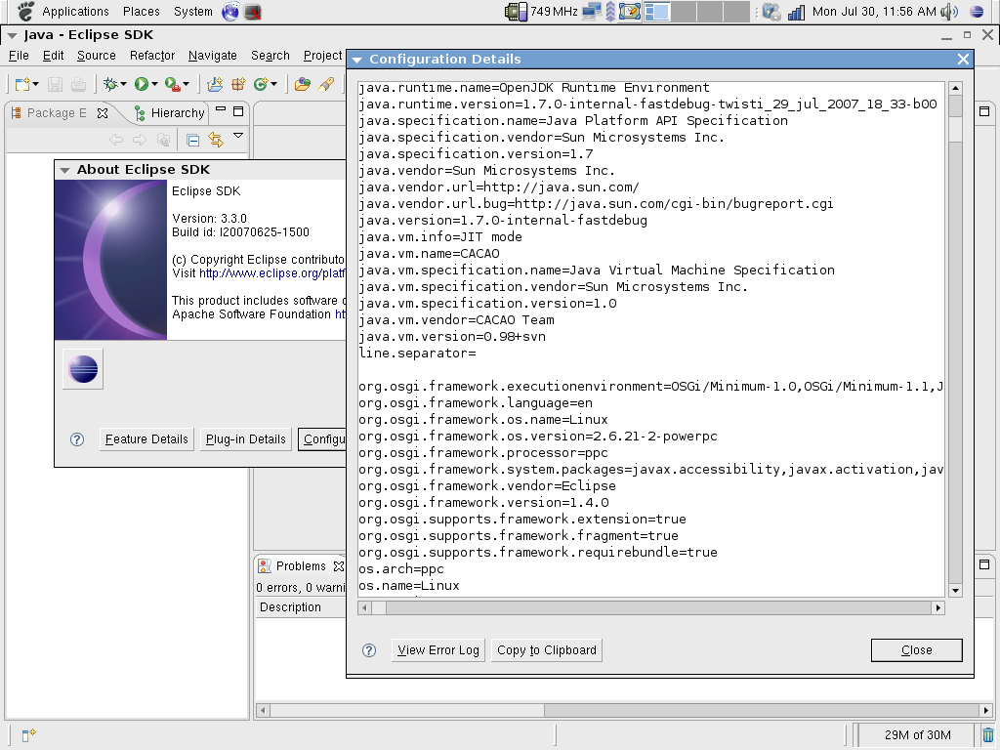Open the New wizard dropdown arrow

click(x=36, y=84)
